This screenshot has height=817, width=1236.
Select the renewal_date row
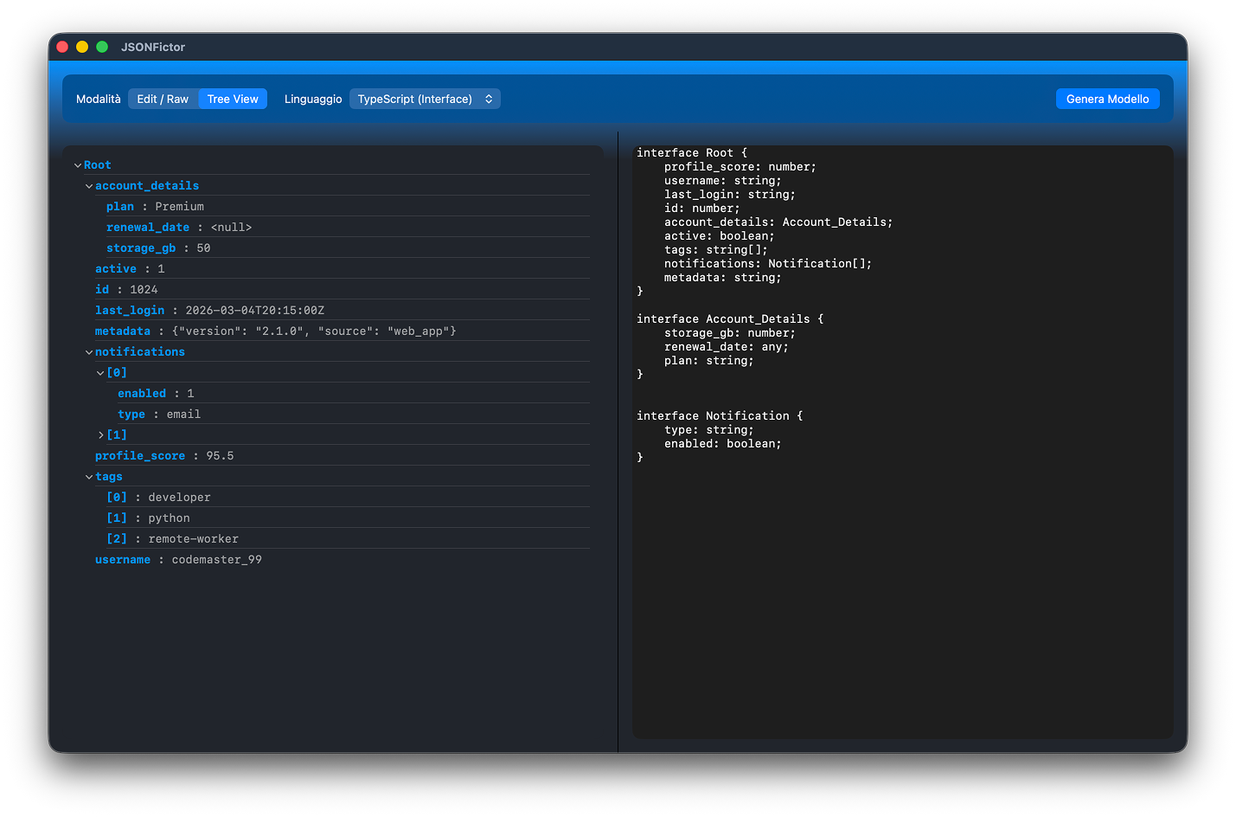tap(148, 228)
